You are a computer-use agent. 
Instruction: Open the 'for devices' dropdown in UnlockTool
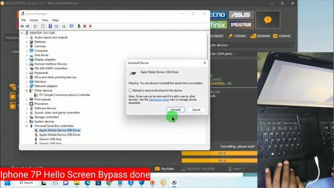(252, 45)
